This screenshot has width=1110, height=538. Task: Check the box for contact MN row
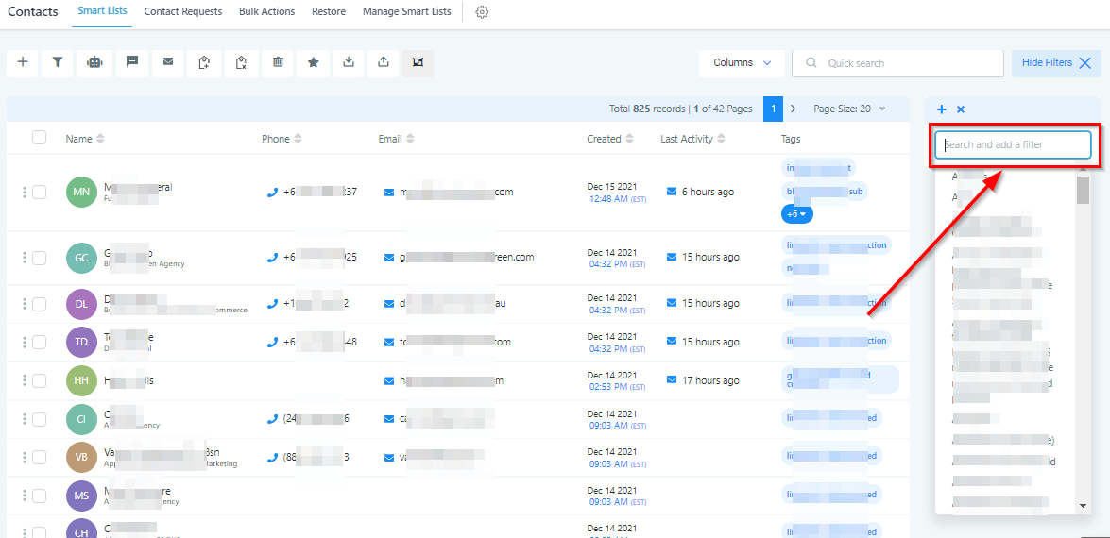[39, 193]
